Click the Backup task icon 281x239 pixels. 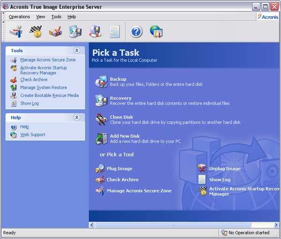(101, 81)
